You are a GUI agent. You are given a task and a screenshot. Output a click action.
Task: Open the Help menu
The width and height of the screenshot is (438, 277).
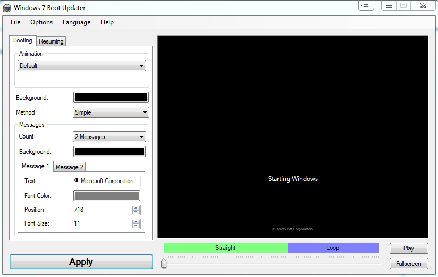tap(107, 22)
